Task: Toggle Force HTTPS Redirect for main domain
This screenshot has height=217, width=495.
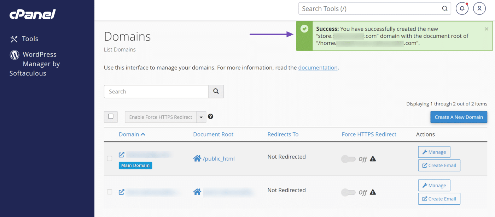Action: (x=348, y=159)
